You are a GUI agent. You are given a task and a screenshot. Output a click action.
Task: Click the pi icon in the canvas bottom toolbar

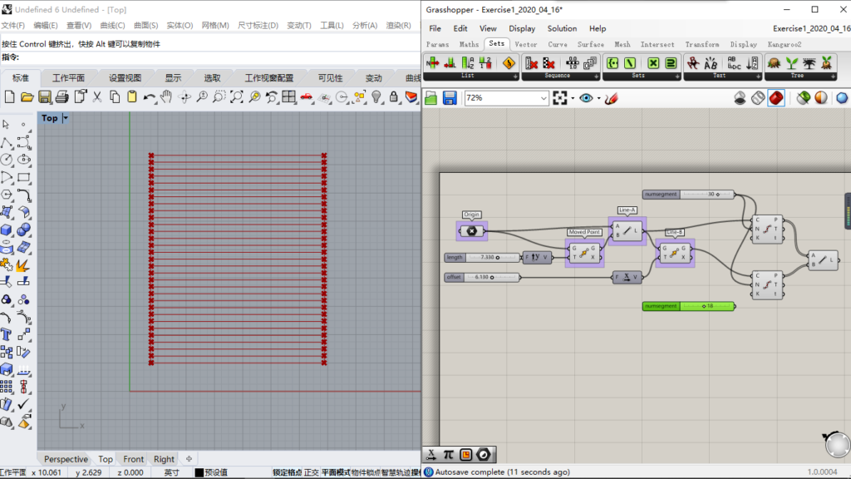coord(448,455)
